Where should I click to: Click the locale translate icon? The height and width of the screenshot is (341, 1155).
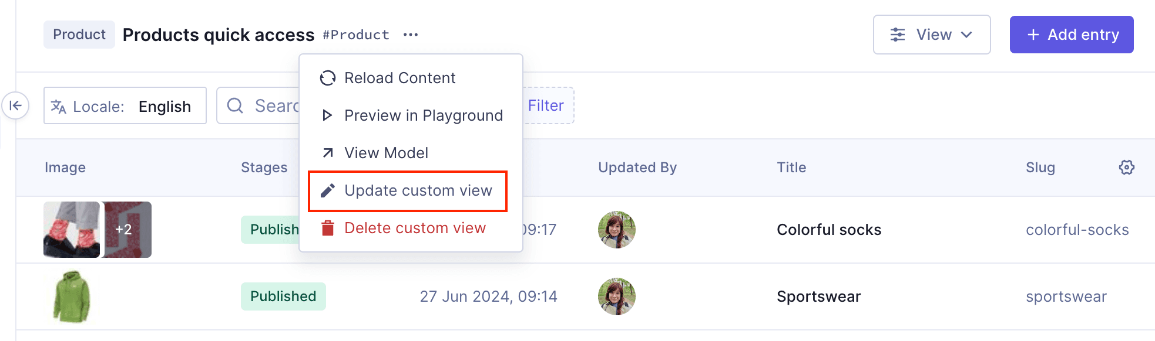point(58,107)
